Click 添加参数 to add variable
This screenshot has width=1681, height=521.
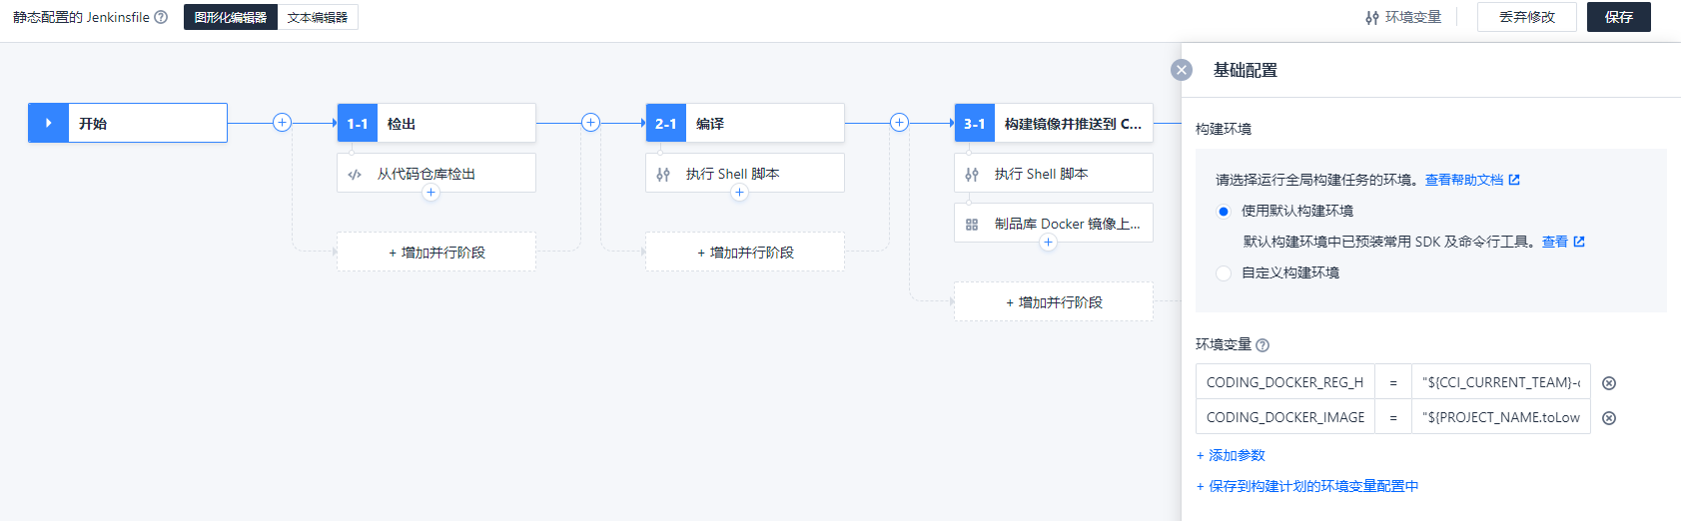click(x=1231, y=455)
